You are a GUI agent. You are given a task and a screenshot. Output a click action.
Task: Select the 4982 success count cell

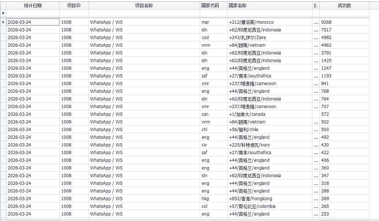coord(344,37)
